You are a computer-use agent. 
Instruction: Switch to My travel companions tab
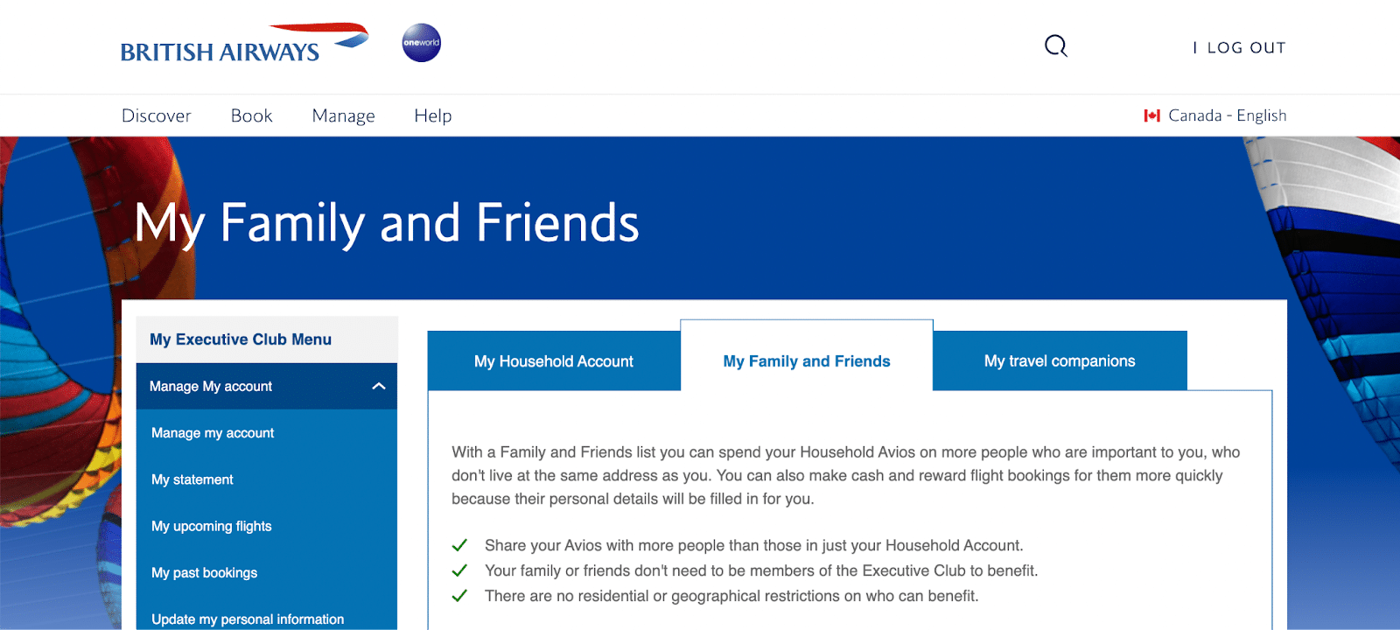click(x=1059, y=361)
